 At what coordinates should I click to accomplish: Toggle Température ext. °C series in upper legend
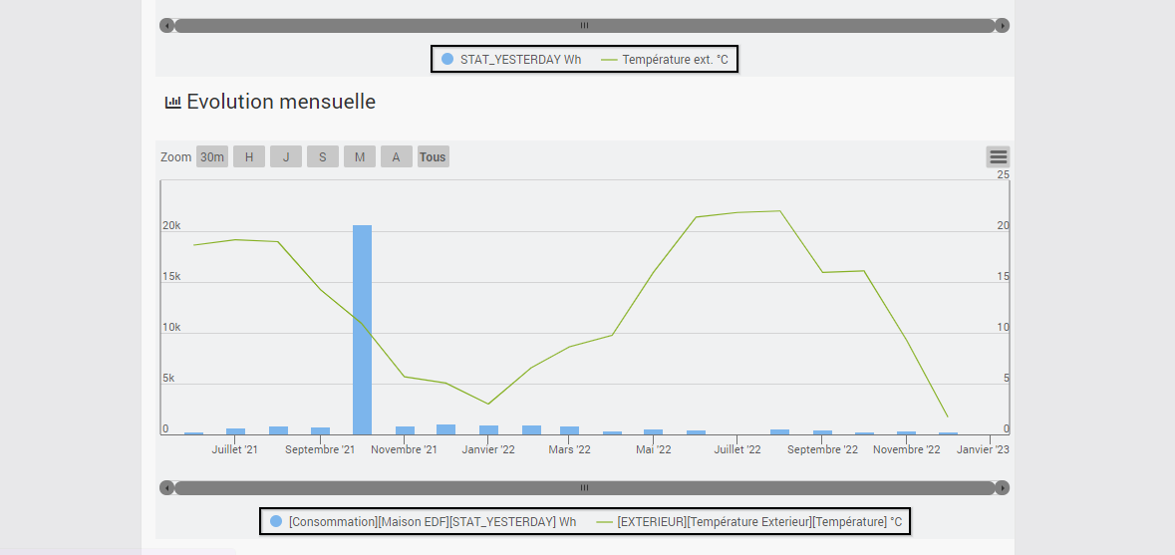pyautogui.click(x=665, y=59)
